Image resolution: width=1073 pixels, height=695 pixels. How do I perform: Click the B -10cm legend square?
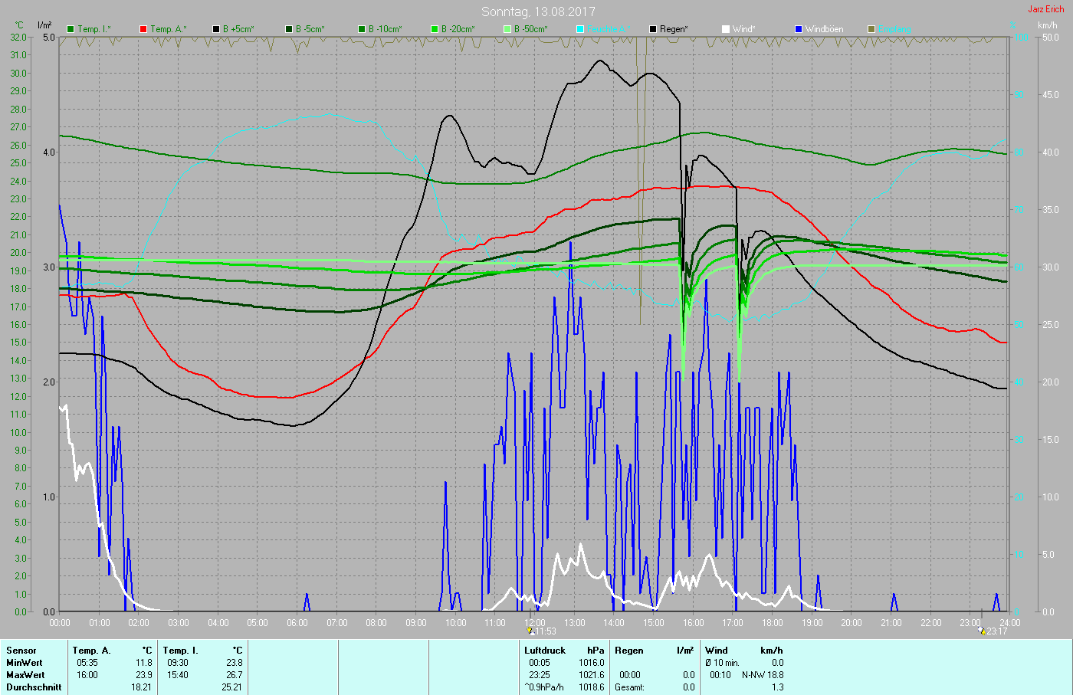tap(362, 29)
